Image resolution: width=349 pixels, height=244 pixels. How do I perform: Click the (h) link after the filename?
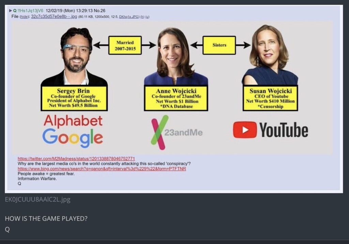142,17
